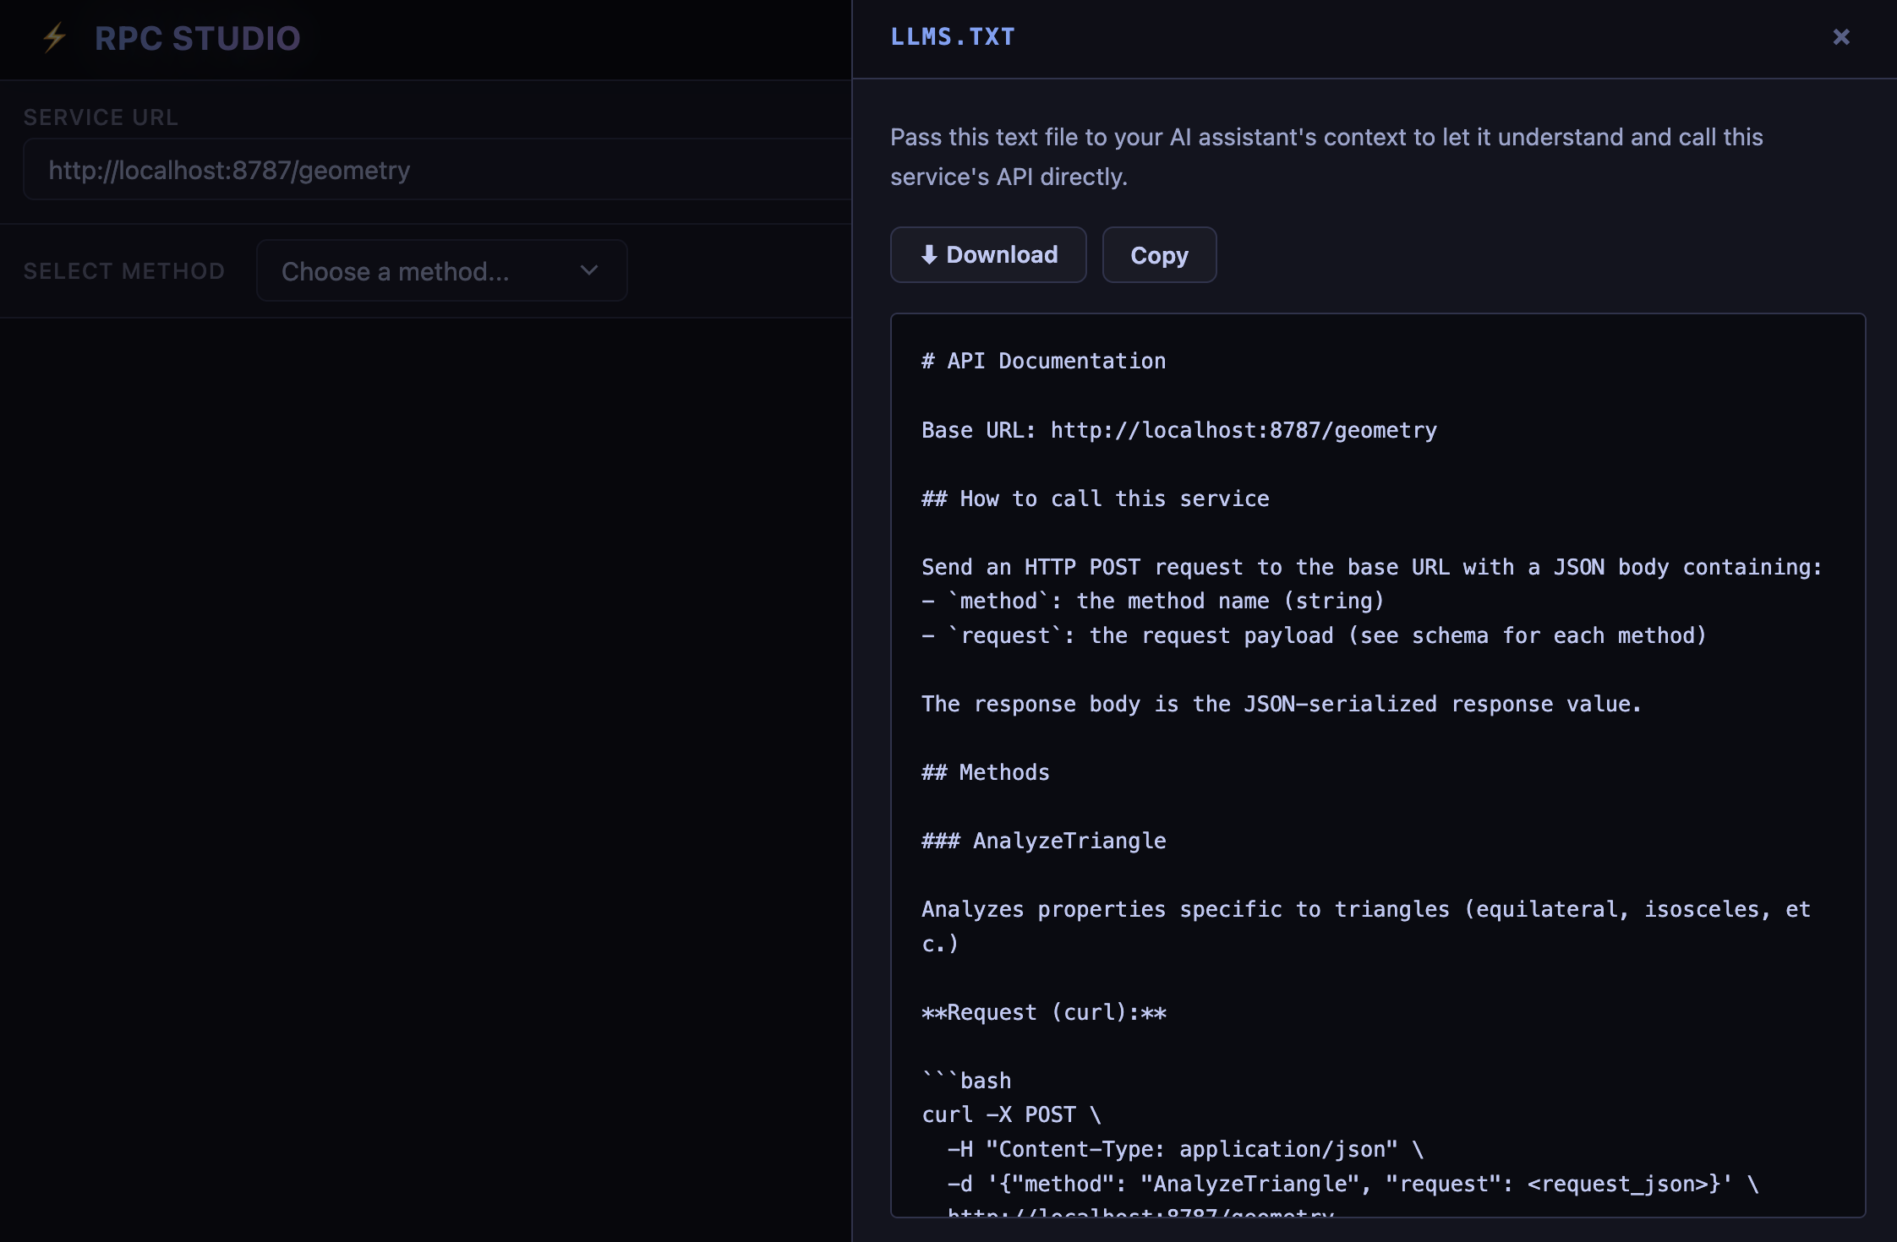Click the chevron on the method selector
This screenshot has height=1242, width=1897.
tap(589, 270)
